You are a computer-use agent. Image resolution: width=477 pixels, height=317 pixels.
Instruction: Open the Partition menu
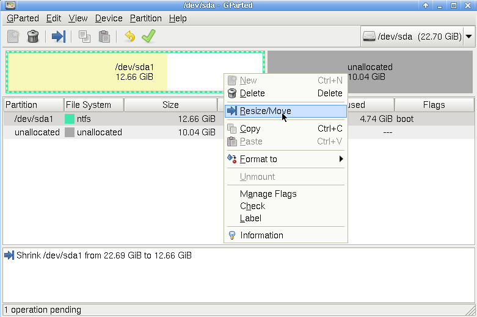pos(146,18)
